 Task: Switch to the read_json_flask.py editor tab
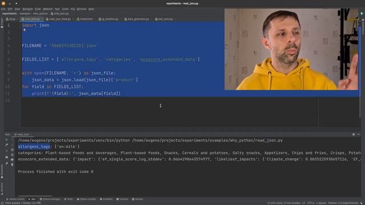point(59,19)
